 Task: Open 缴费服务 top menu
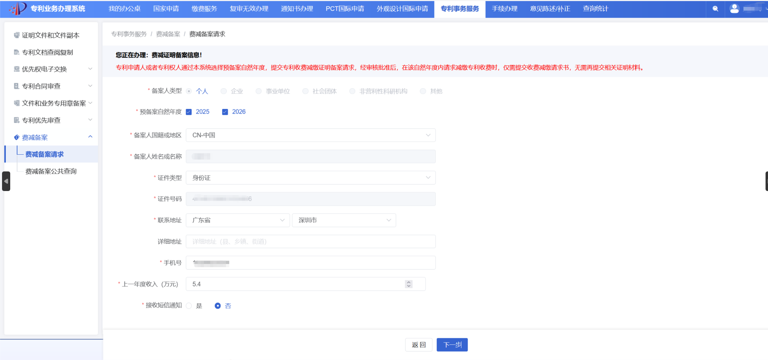(204, 9)
